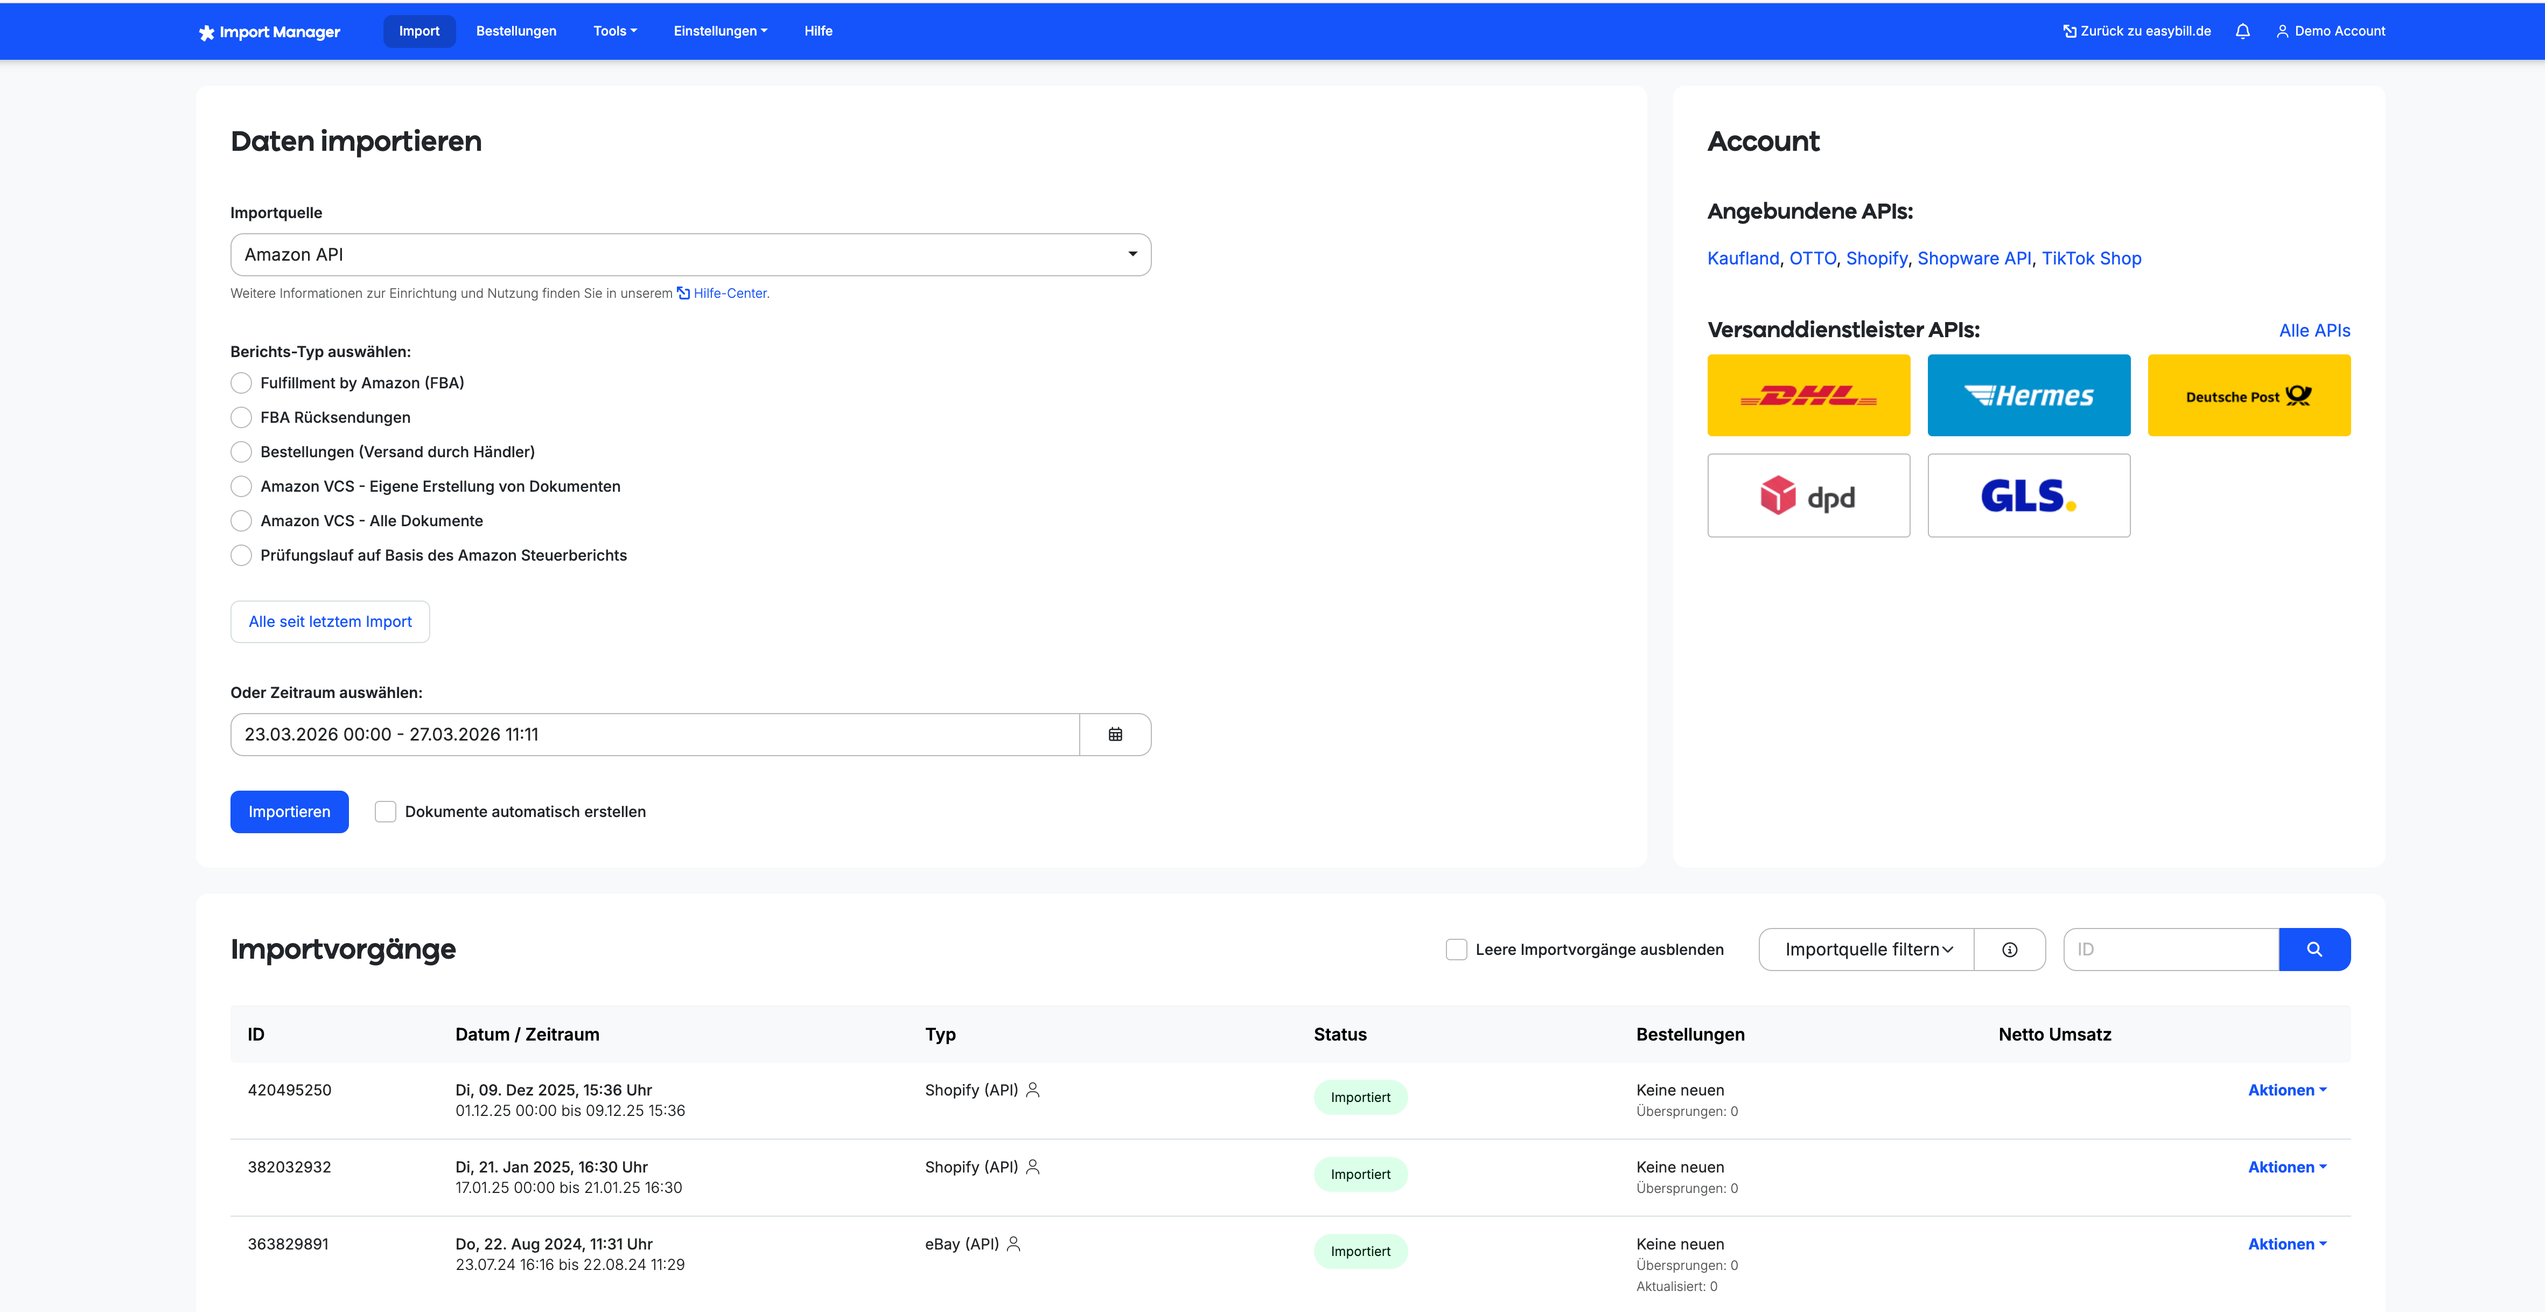2545x1312 pixels.
Task: Open the Hermes shipping API tile
Action: tap(2028, 395)
